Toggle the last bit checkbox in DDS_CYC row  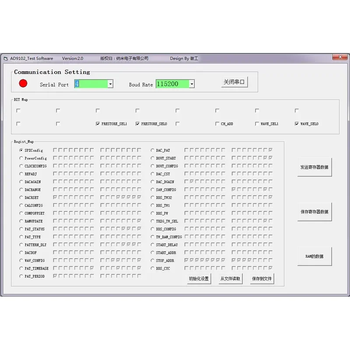[x=270, y=268]
